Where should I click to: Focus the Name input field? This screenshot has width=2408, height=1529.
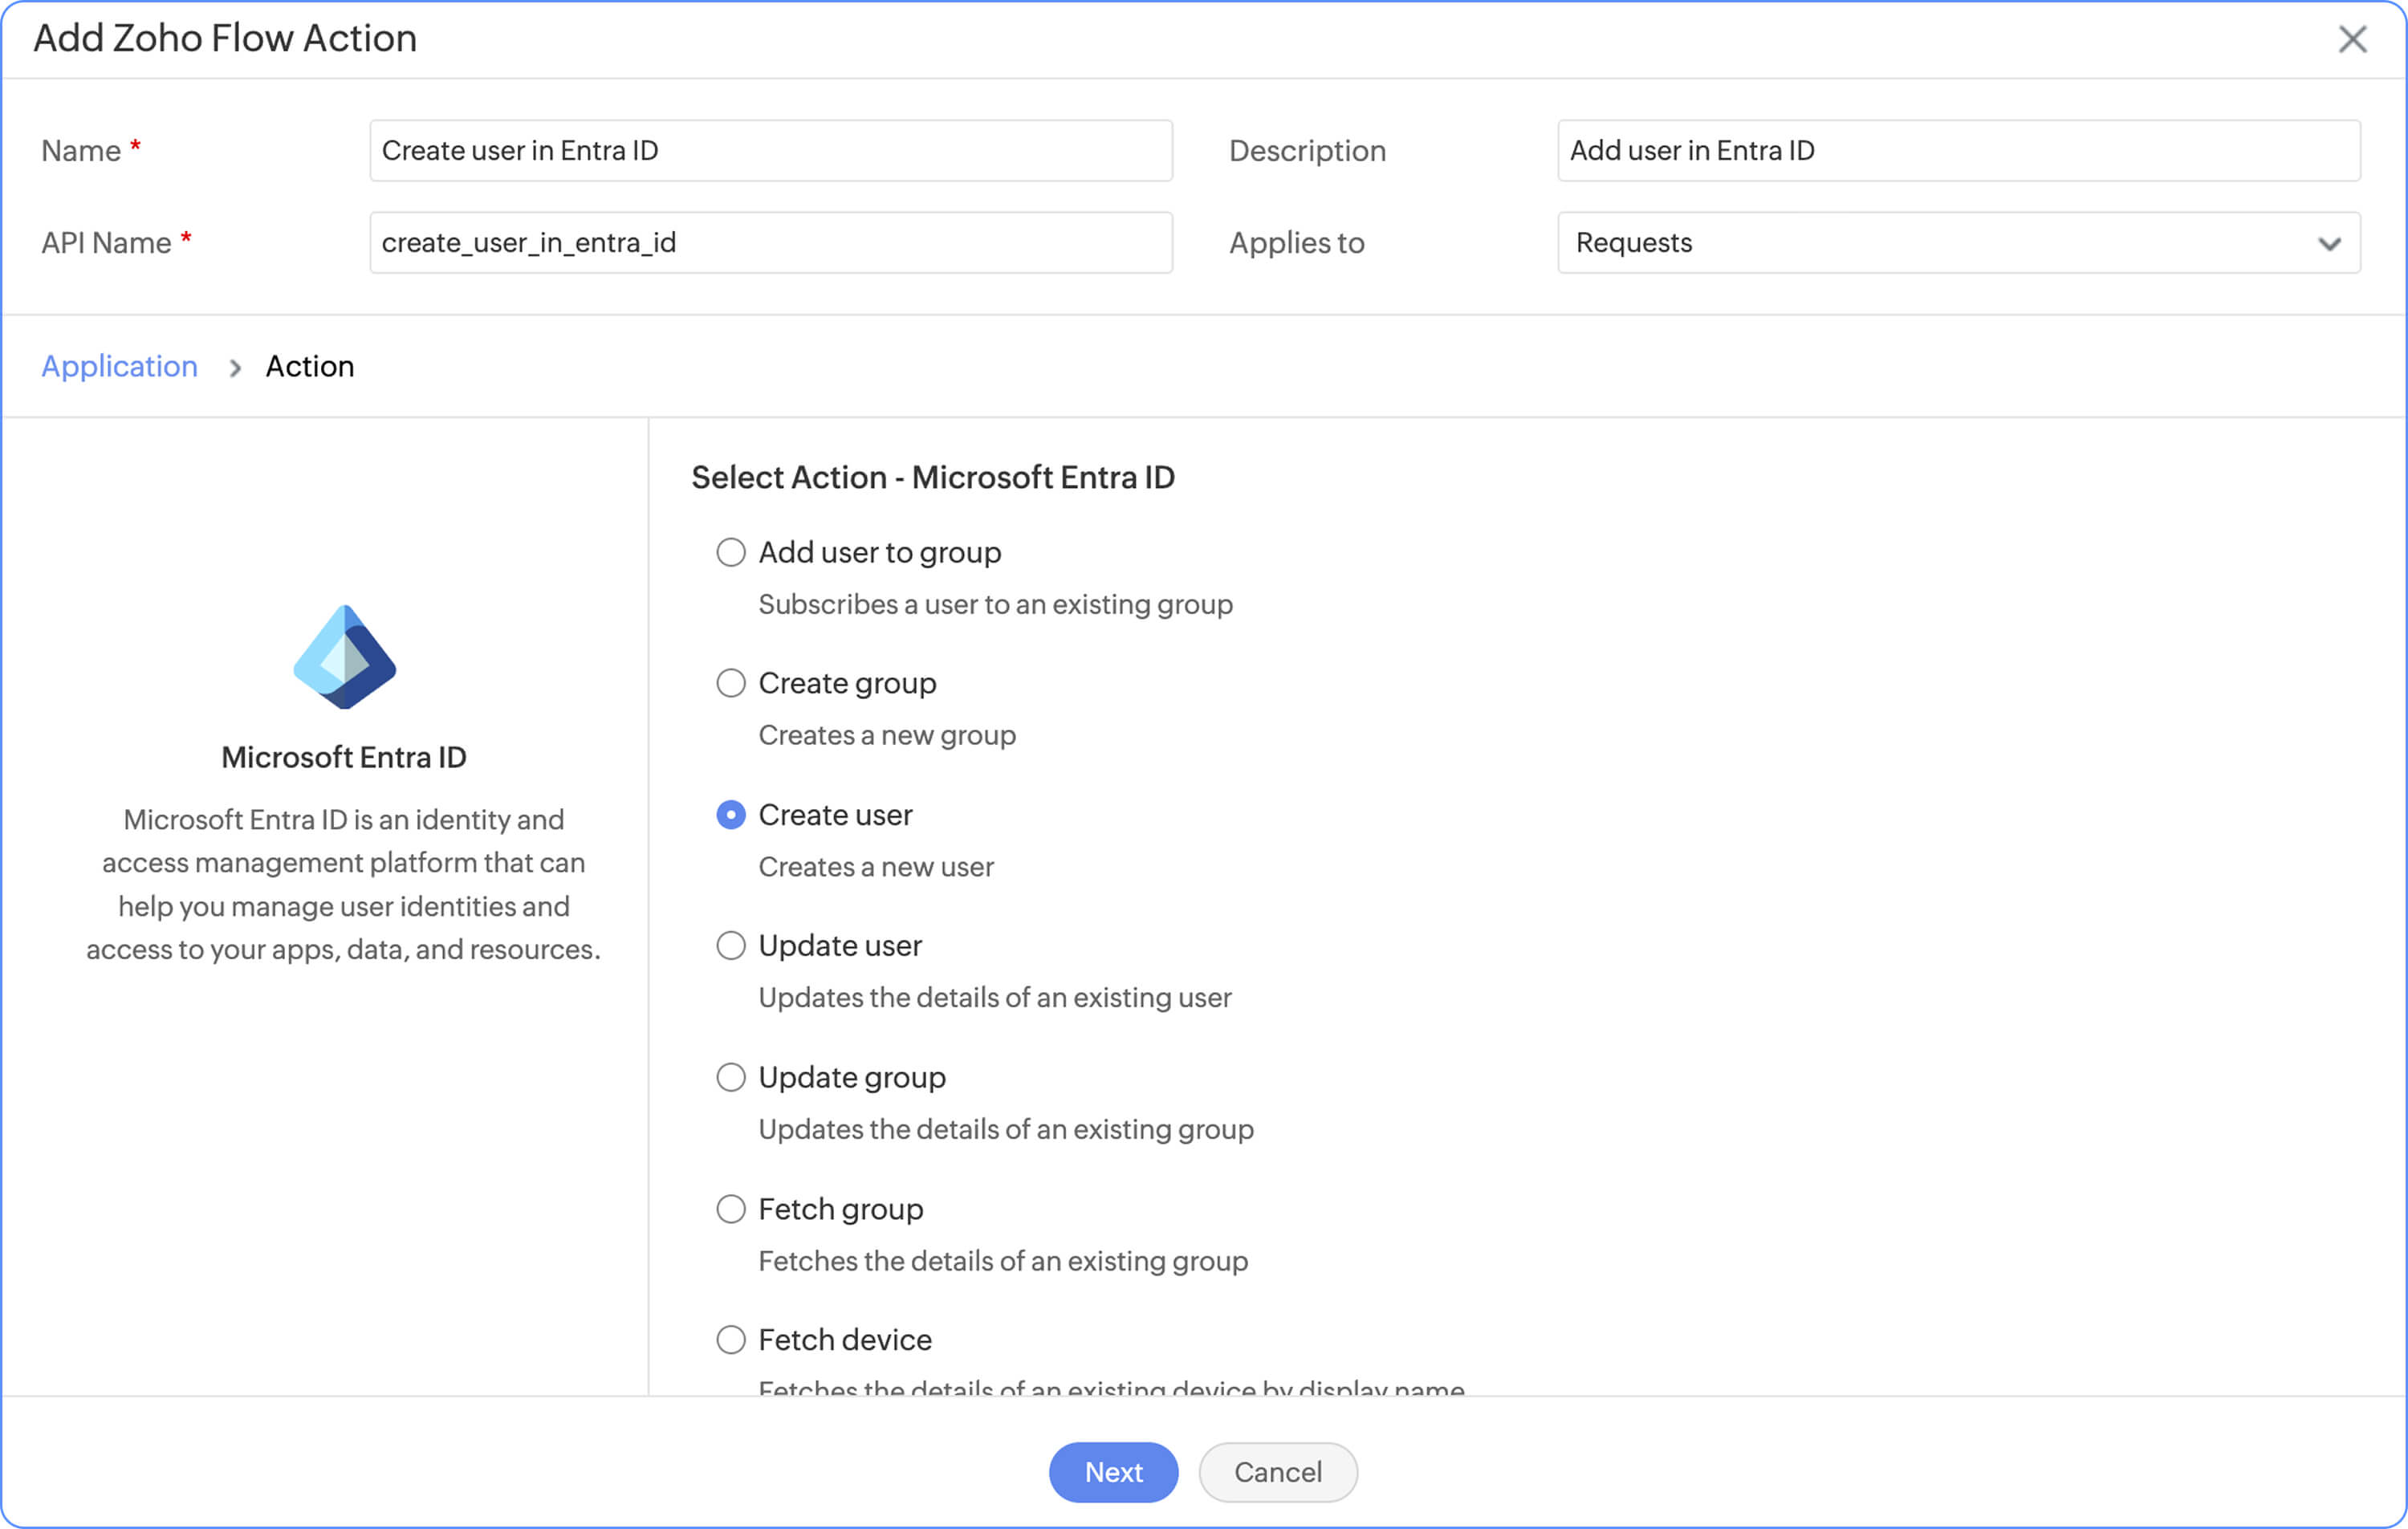pos(770,151)
